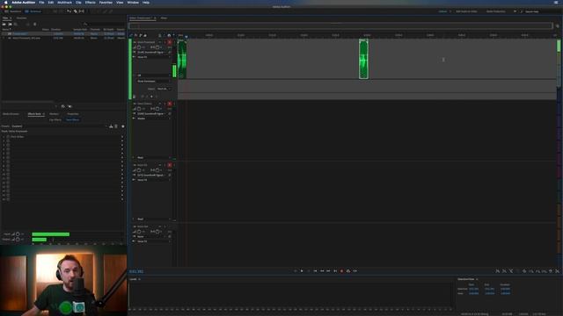Click first track volume knob
Screen dimensions: 563x316
point(139,47)
